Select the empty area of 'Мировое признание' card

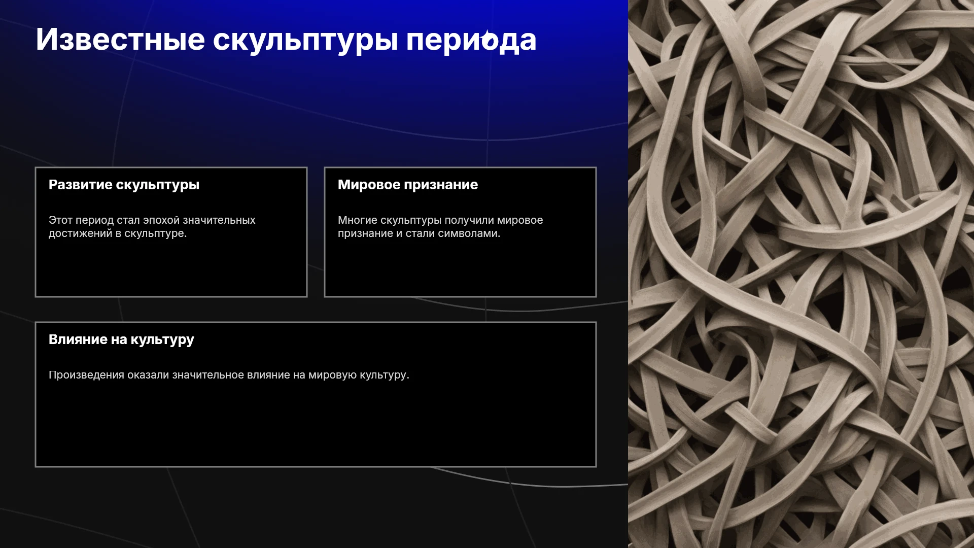pos(460,269)
